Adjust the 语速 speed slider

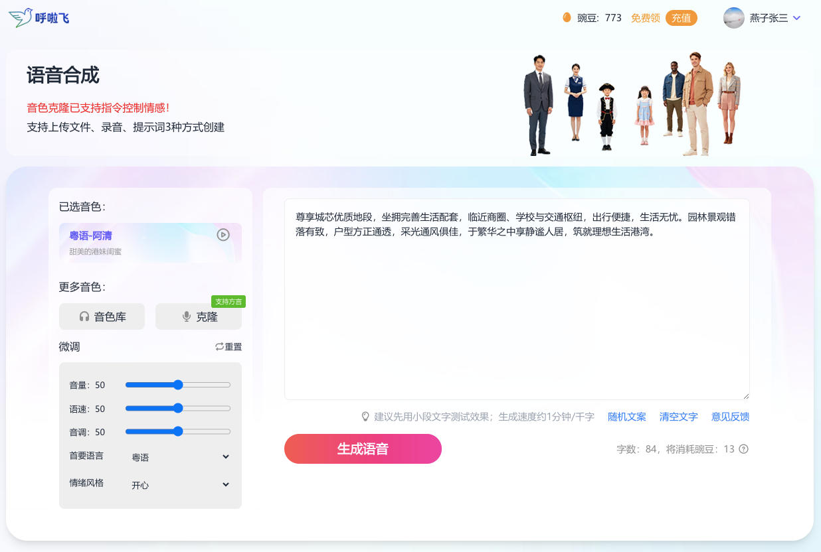[x=178, y=408]
